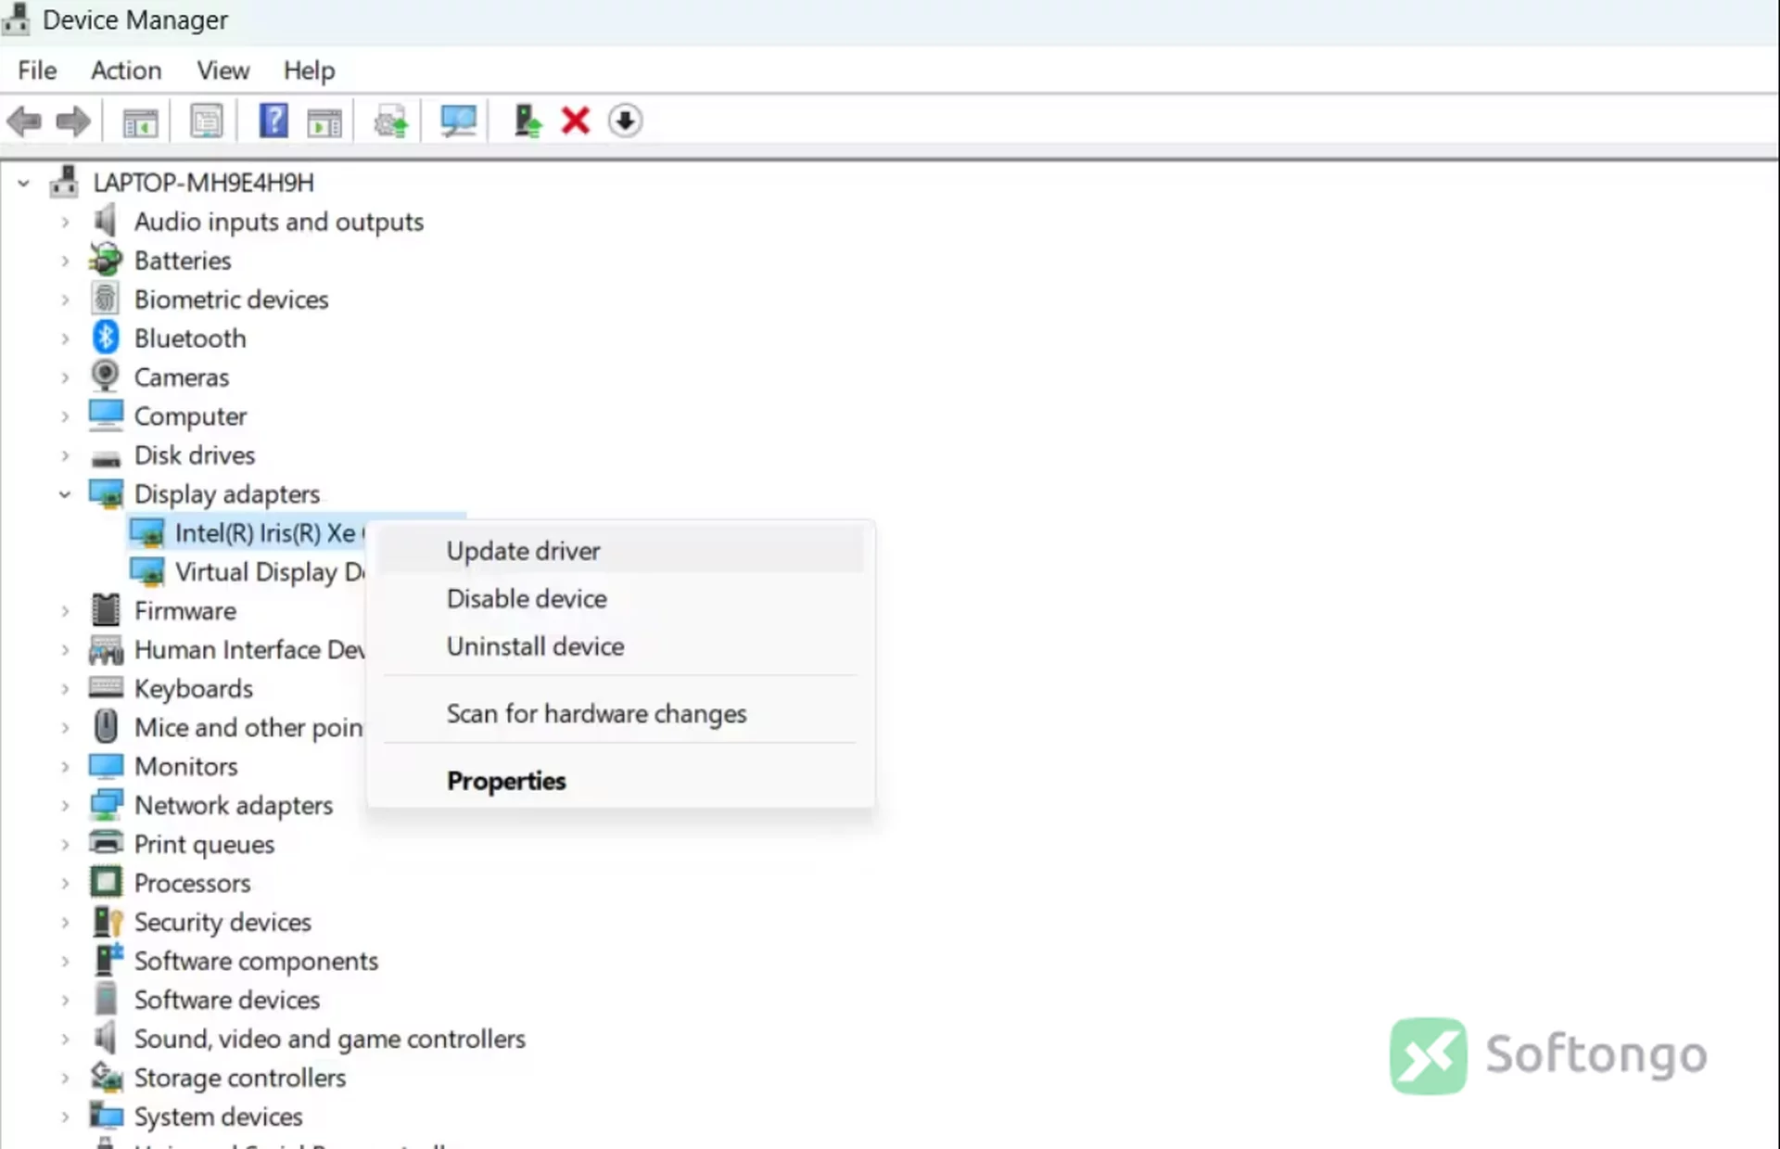Viewport: 1780px width, 1149px height.
Task: Open the Help menu
Action: click(x=309, y=70)
